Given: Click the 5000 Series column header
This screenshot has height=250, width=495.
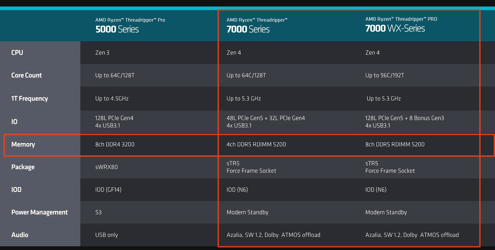Looking at the screenshot, I should coord(130,26).
